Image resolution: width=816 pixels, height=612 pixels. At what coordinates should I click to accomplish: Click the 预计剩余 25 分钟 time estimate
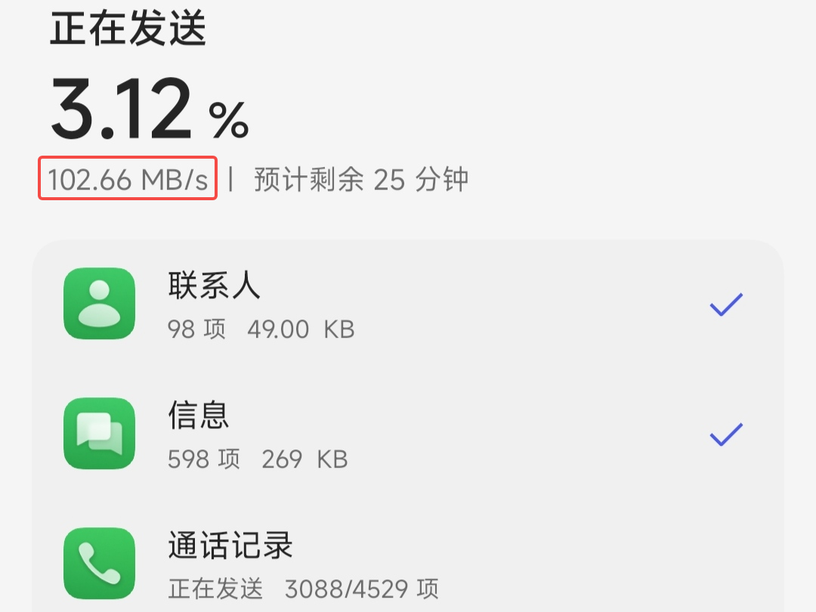pyautogui.click(x=361, y=180)
